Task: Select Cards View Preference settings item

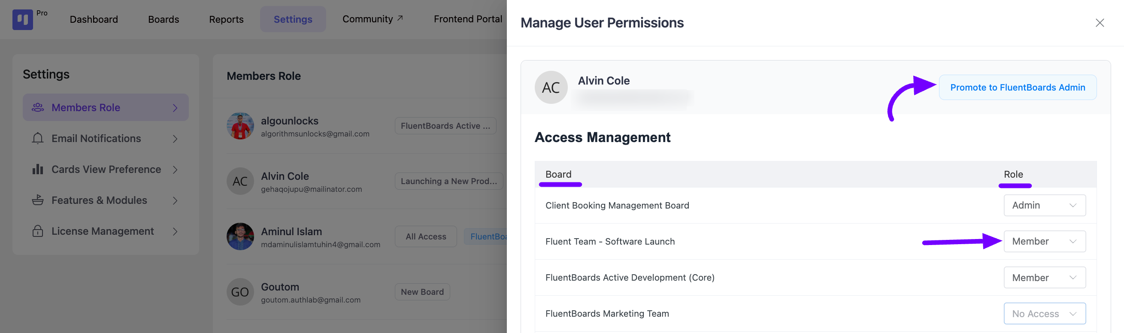Action: click(106, 170)
